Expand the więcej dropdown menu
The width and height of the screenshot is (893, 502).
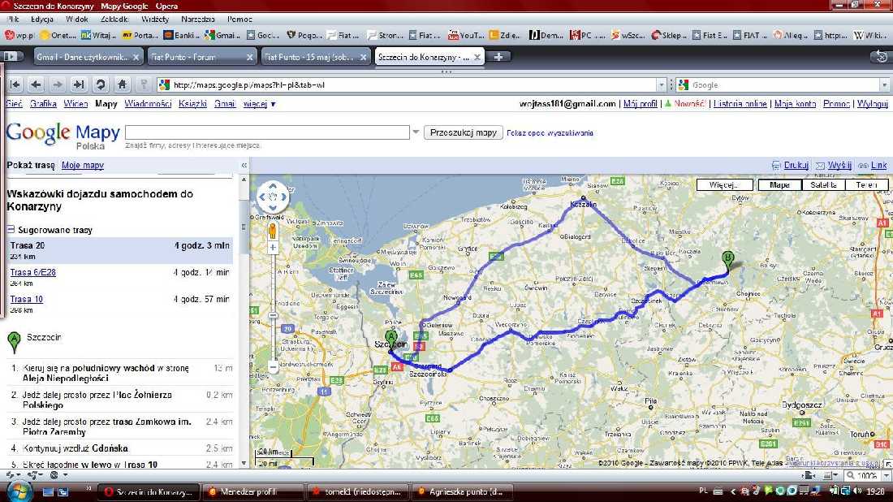tap(260, 104)
